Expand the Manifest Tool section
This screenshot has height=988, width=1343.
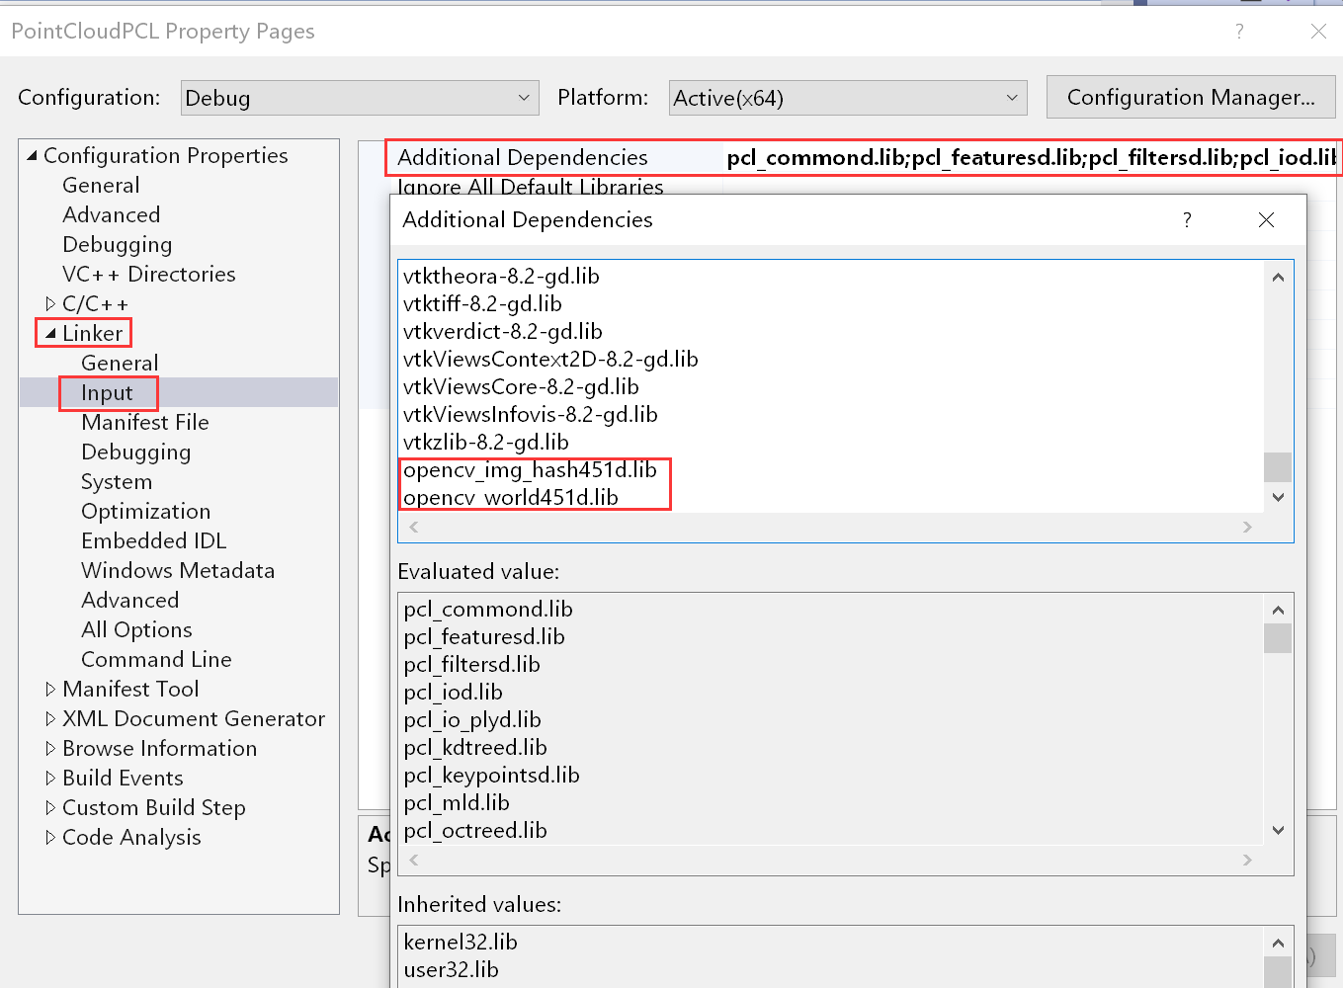[x=51, y=689]
